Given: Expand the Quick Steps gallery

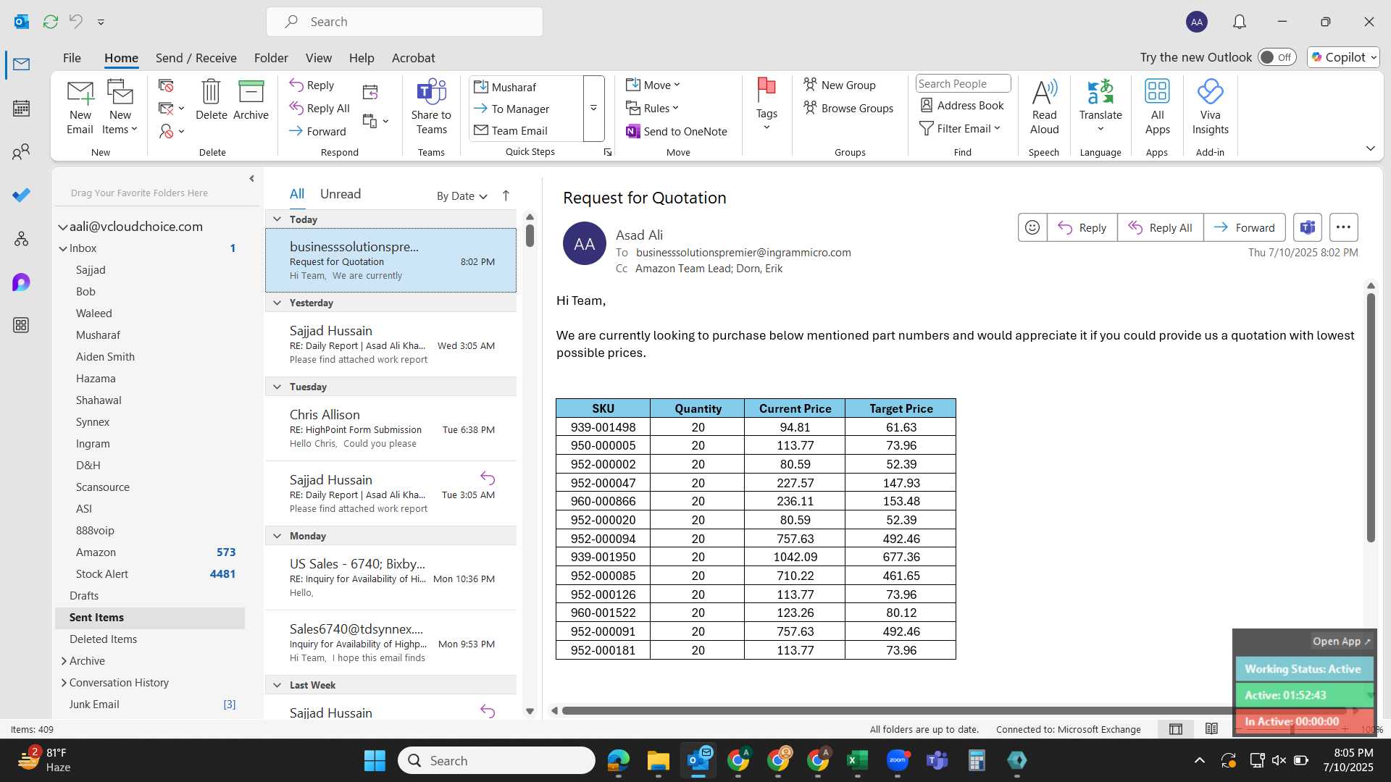Looking at the screenshot, I should tap(593, 109).
